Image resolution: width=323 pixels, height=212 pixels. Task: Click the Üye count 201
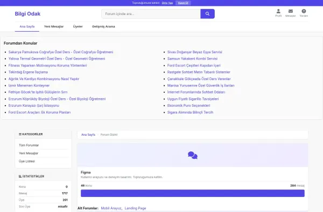click(65, 200)
